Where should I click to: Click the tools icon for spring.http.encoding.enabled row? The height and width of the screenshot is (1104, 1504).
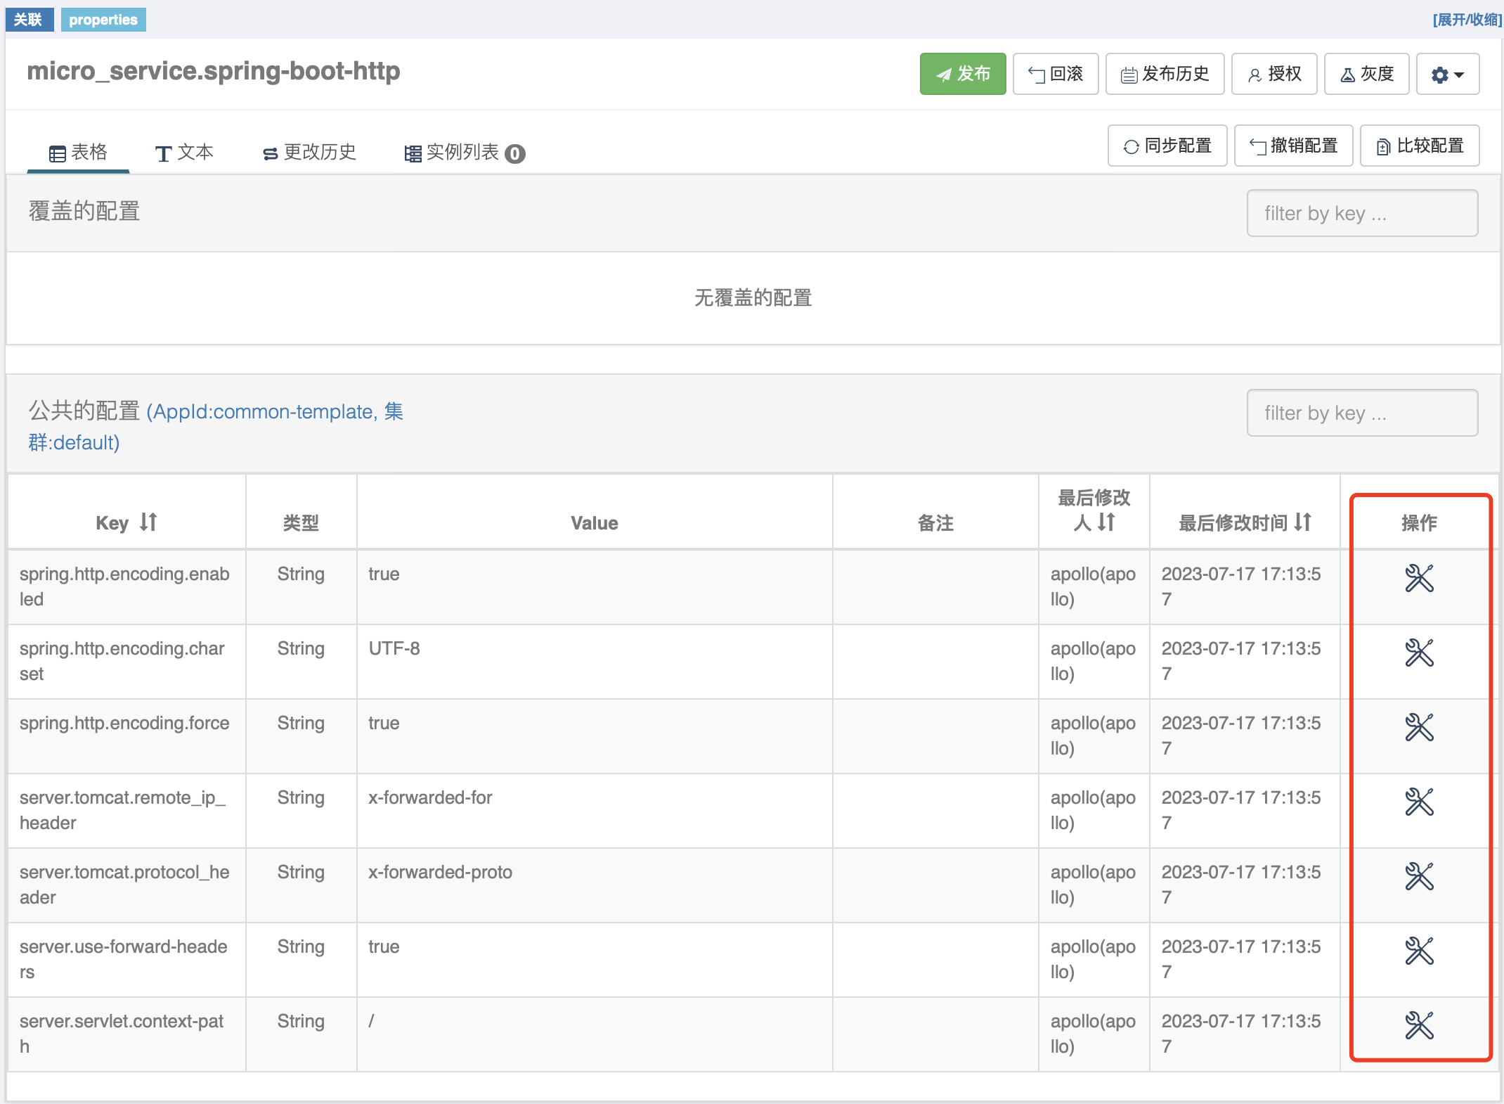(1418, 579)
